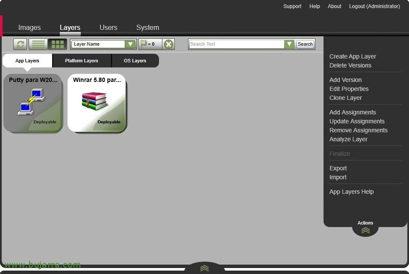This screenshot has width=409, height=274.
Task: Collapse the Actions panel chevron
Action: tap(365, 230)
